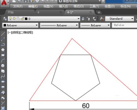137x110 pixels.
Task: Close the drawing tab named 4
Action: coord(61,12)
